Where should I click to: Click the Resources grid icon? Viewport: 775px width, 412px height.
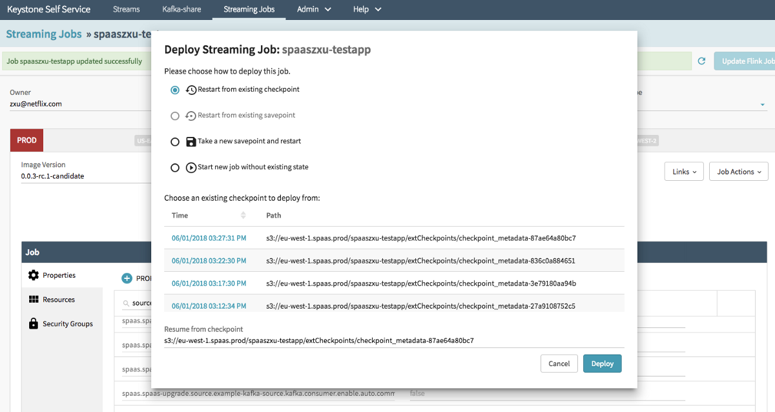(x=34, y=300)
